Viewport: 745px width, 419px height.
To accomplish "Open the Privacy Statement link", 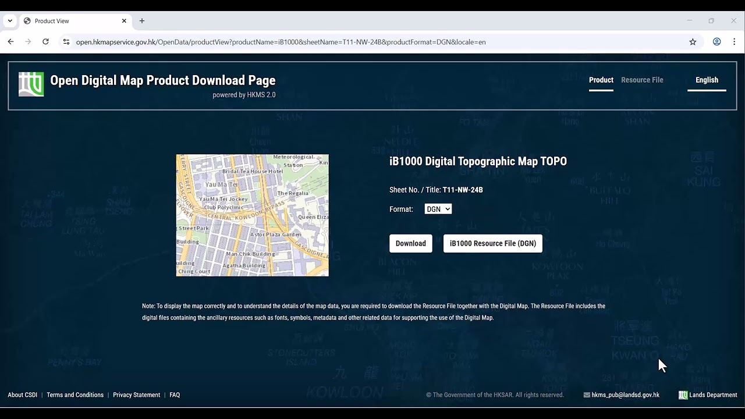I will point(136,395).
